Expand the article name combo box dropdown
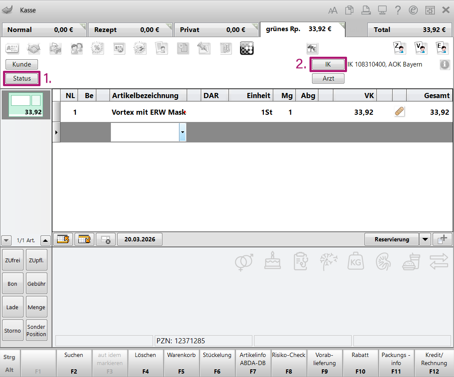The image size is (454, 377). click(x=182, y=133)
